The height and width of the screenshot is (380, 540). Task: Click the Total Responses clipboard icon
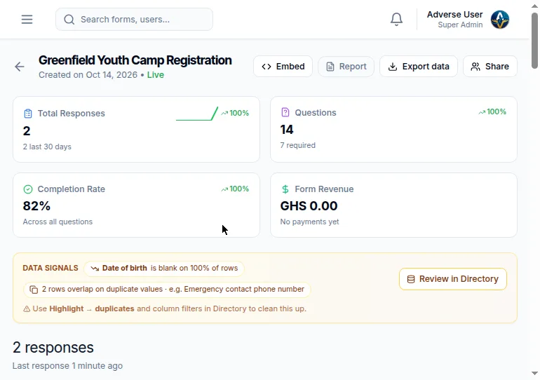tap(28, 114)
